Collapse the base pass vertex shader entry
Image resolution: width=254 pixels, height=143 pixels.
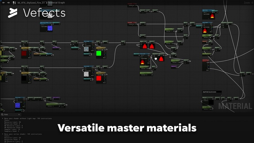[x=2, y=134]
